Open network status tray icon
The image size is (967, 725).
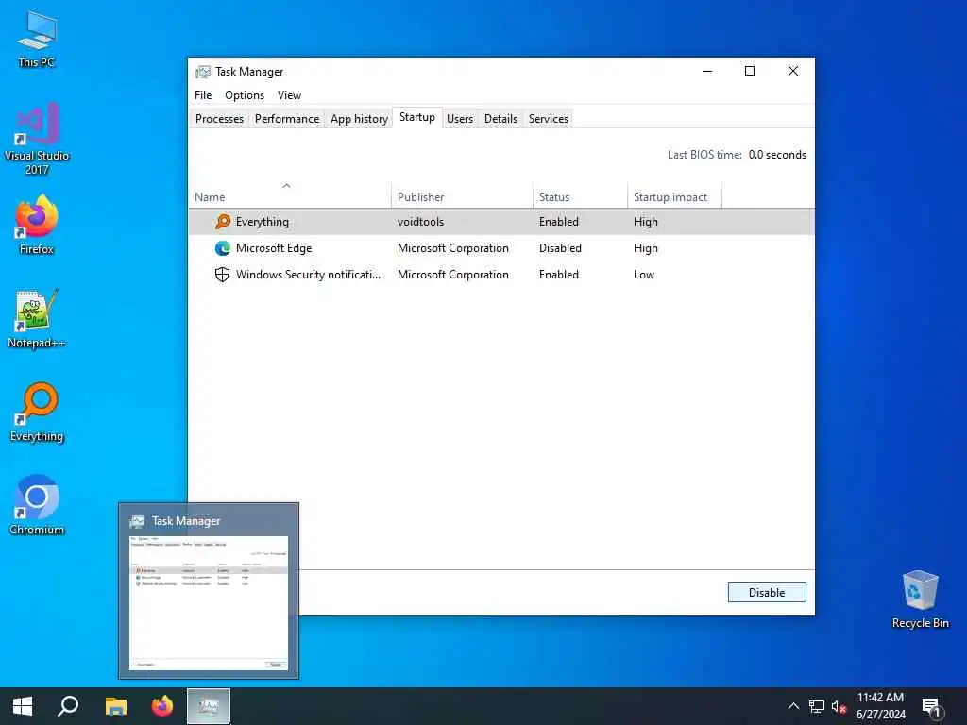click(x=817, y=706)
